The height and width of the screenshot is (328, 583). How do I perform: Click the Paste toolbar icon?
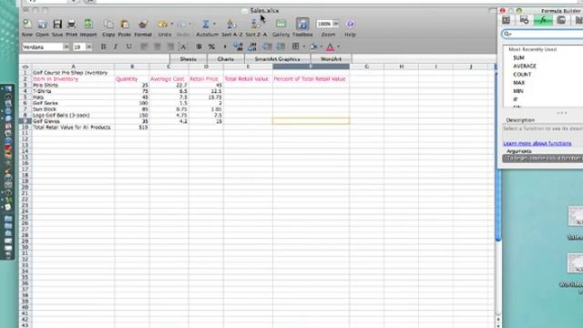point(125,25)
